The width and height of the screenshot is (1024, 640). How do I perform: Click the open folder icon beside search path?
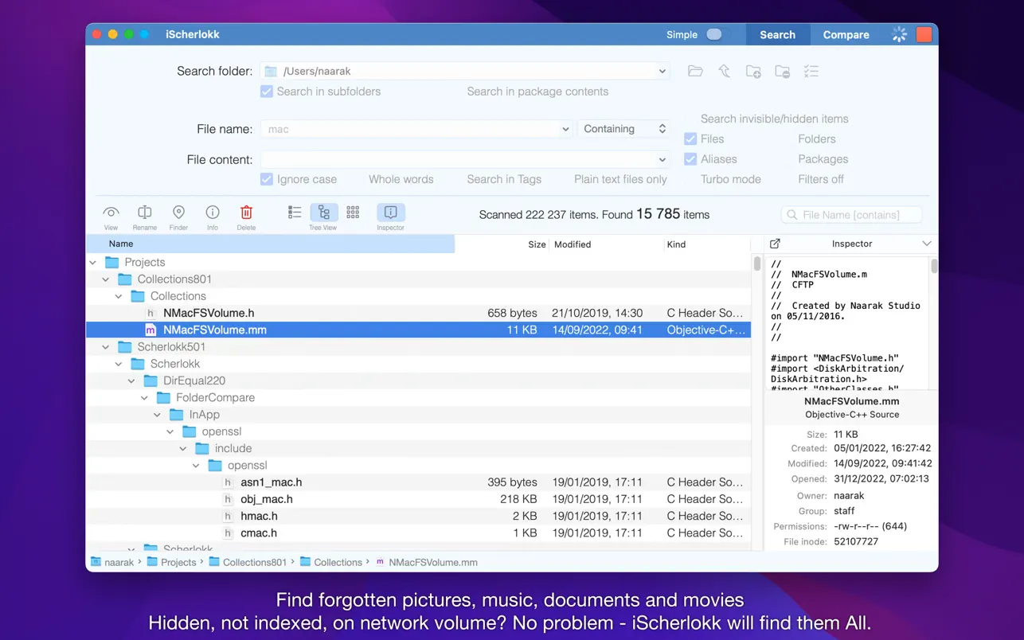point(695,72)
